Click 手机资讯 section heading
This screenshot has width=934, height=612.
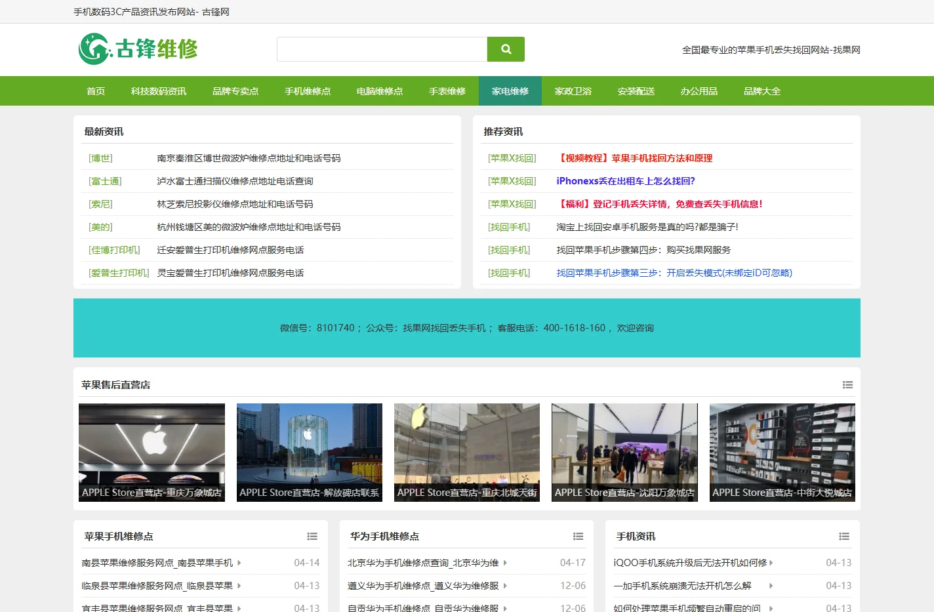point(636,537)
